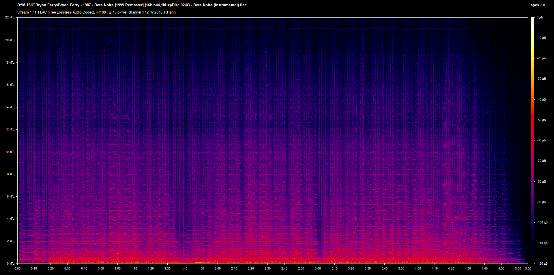554x275 pixels.
Task: Click the 5:06 end time label
Action: [528, 268]
